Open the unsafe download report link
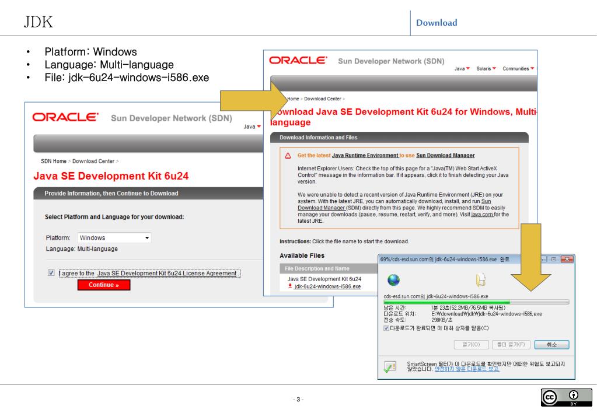This screenshot has width=597, height=413. [467, 369]
